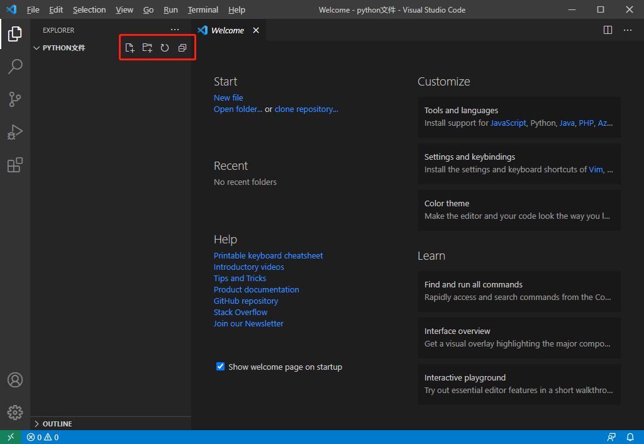644x444 pixels.
Task: Click the Open folder... link
Action: coord(238,109)
